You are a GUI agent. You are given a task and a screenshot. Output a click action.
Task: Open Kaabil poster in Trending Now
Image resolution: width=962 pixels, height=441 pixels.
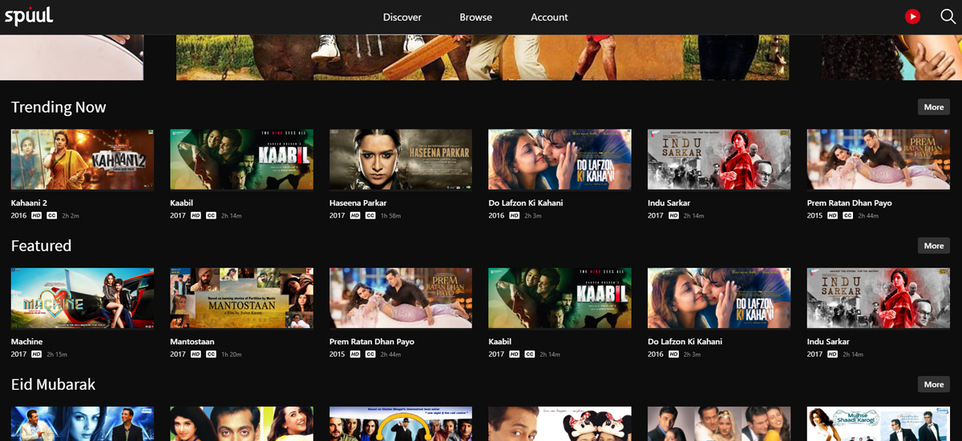pyautogui.click(x=241, y=159)
